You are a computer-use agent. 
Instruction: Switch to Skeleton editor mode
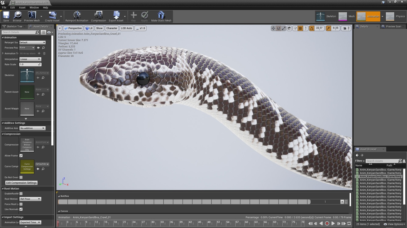[x=327, y=16]
